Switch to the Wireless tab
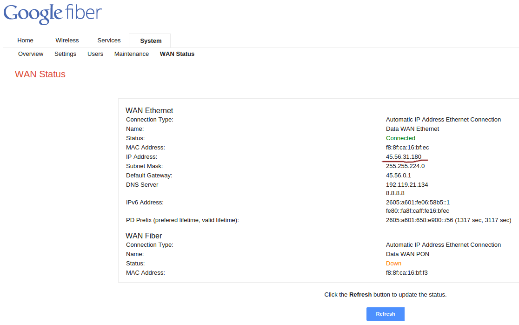This screenshot has height=325, width=519. click(x=67, y=41)
